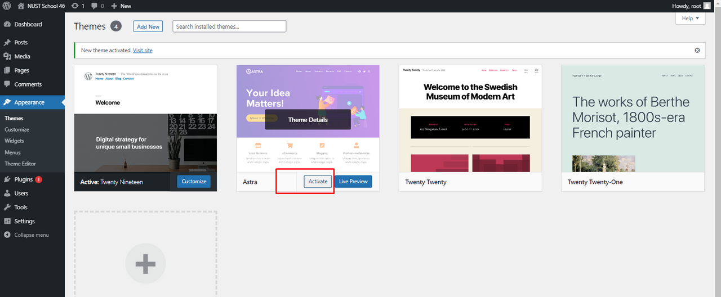
Task: Click the Dashboard gauge icon
Action: (x=7, y=24)
